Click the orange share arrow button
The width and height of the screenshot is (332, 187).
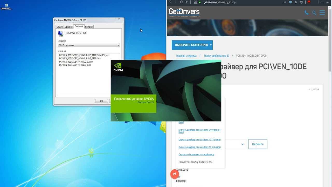[x=175, y=174]
